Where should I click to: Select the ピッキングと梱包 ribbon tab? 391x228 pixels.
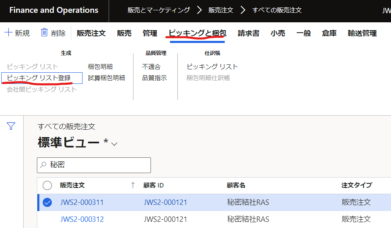click(x=197, y=33)
